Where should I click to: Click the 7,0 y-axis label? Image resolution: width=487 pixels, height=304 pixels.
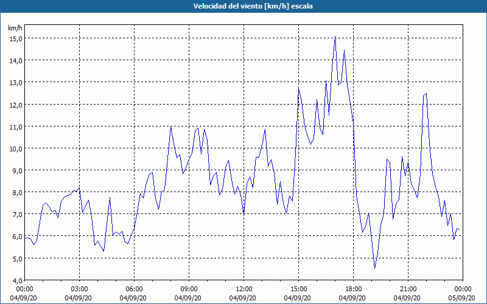coord(18,215)
